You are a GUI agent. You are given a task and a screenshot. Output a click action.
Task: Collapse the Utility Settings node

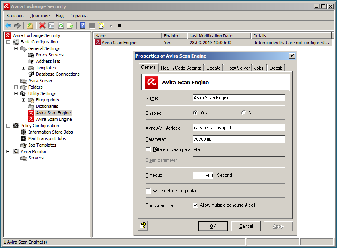(16, 94)
